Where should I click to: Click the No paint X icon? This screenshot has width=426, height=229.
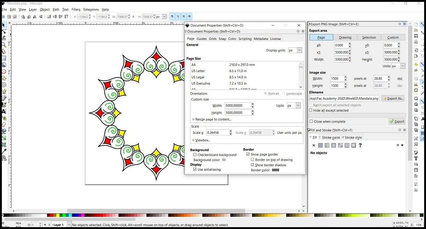point(314,146)
